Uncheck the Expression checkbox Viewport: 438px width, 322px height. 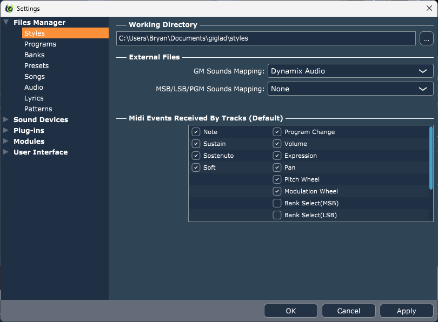pos(277,156)
